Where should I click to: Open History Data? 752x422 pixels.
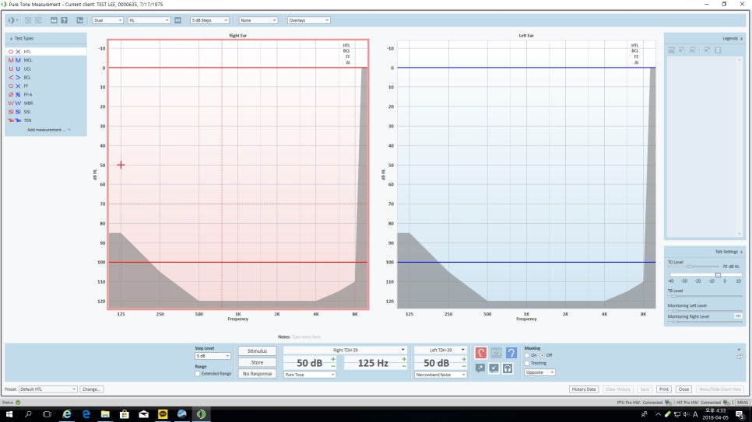pyautogui.click(x=584, y=389)
